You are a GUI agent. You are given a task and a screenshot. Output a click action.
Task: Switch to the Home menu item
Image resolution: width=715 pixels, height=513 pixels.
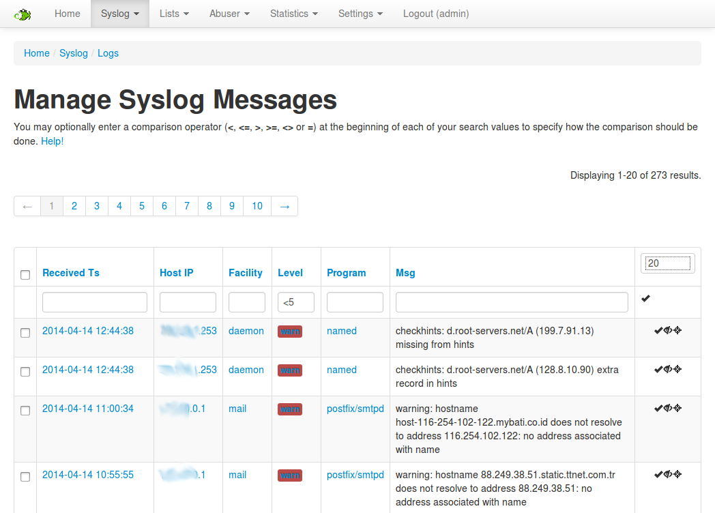(x=67, y=14)
